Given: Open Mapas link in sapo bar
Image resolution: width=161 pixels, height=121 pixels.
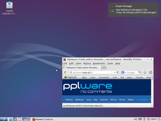Looking at the screenshot, I should pos(130,77).
